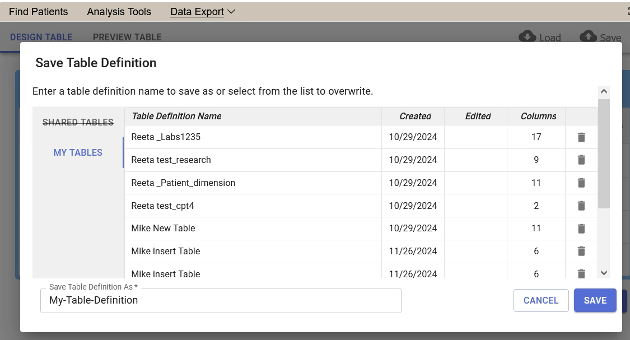
Task: Switch to the Shared Tables tab
Action: point(78,122)
